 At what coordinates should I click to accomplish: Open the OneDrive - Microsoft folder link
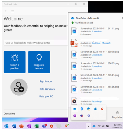click(101, 43)
